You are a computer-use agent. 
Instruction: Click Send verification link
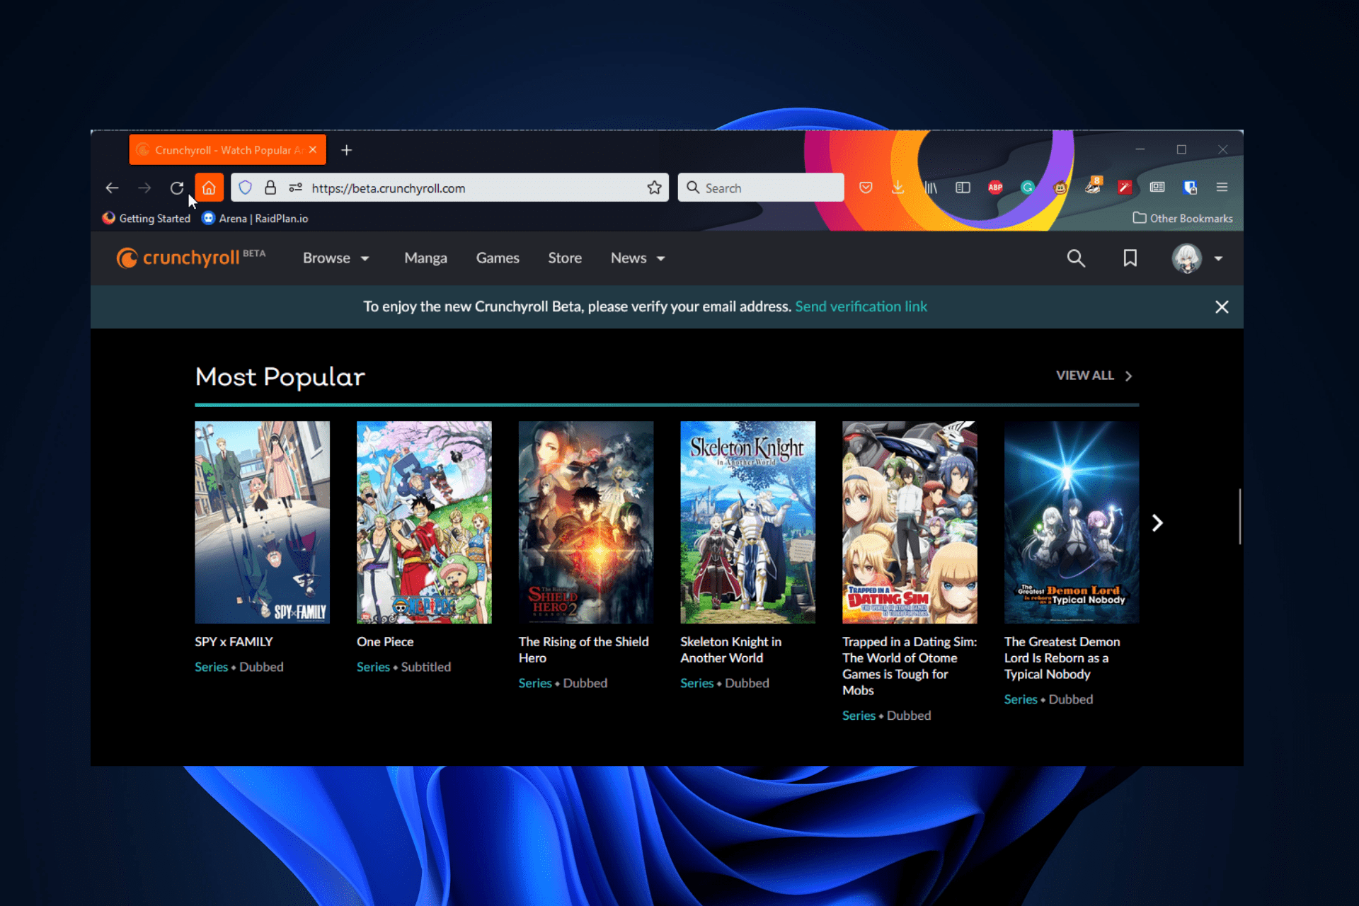tap(861, 306)
